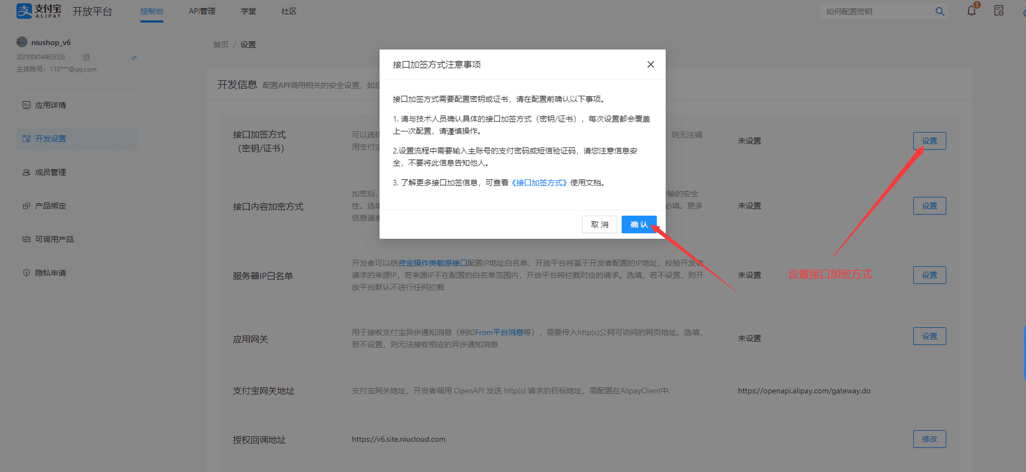Select 成员管理 in the sidebar

click(x=51, y=172)
